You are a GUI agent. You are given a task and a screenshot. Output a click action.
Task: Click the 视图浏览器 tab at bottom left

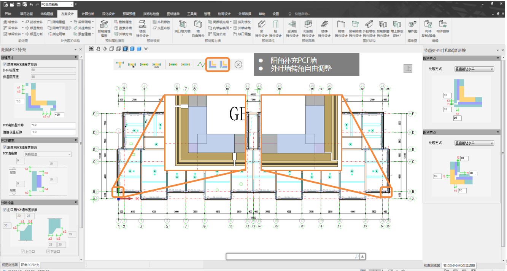(10, 265)
